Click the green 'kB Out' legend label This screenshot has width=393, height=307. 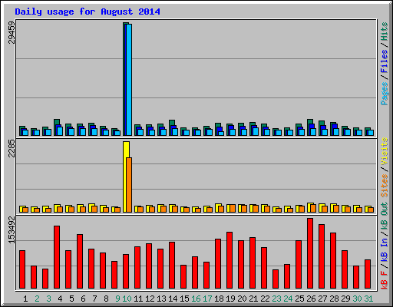(x=385, y=216)
